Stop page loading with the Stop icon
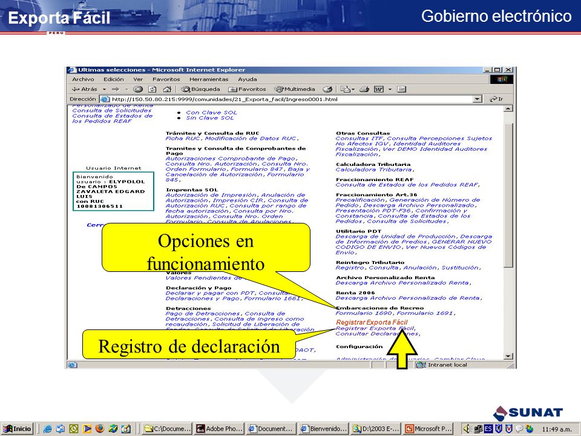The width and height of the screenshot is (581, 436). pos(138,90)
